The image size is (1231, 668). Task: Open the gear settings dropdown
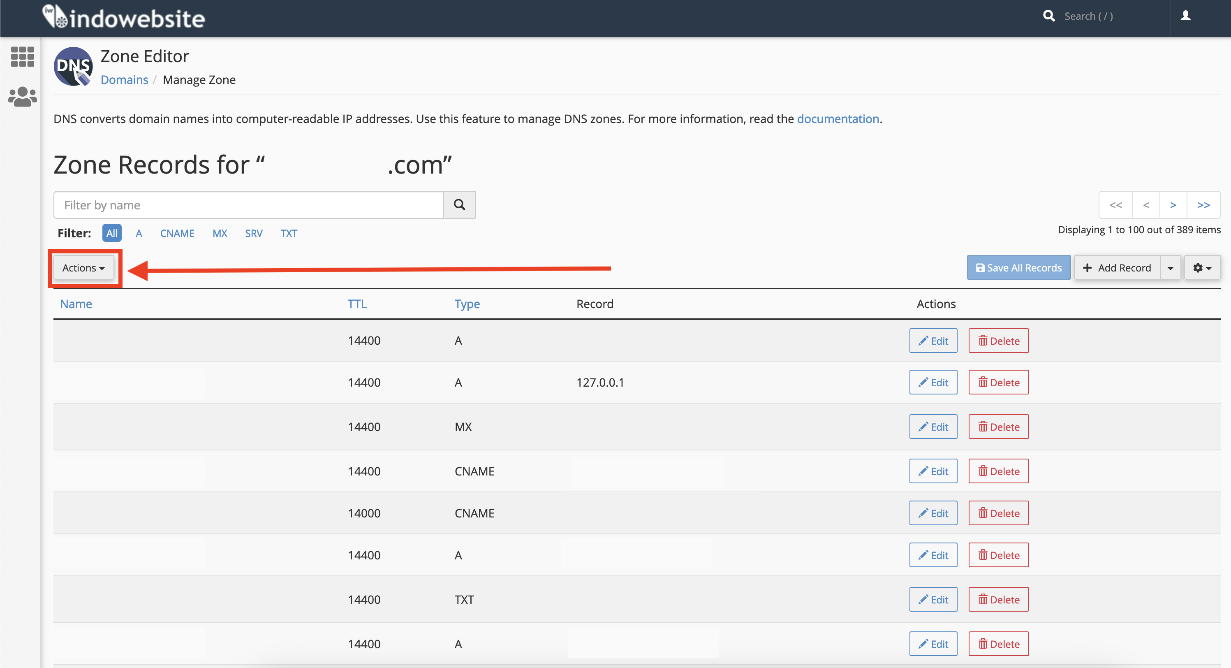click(1202, 267)
